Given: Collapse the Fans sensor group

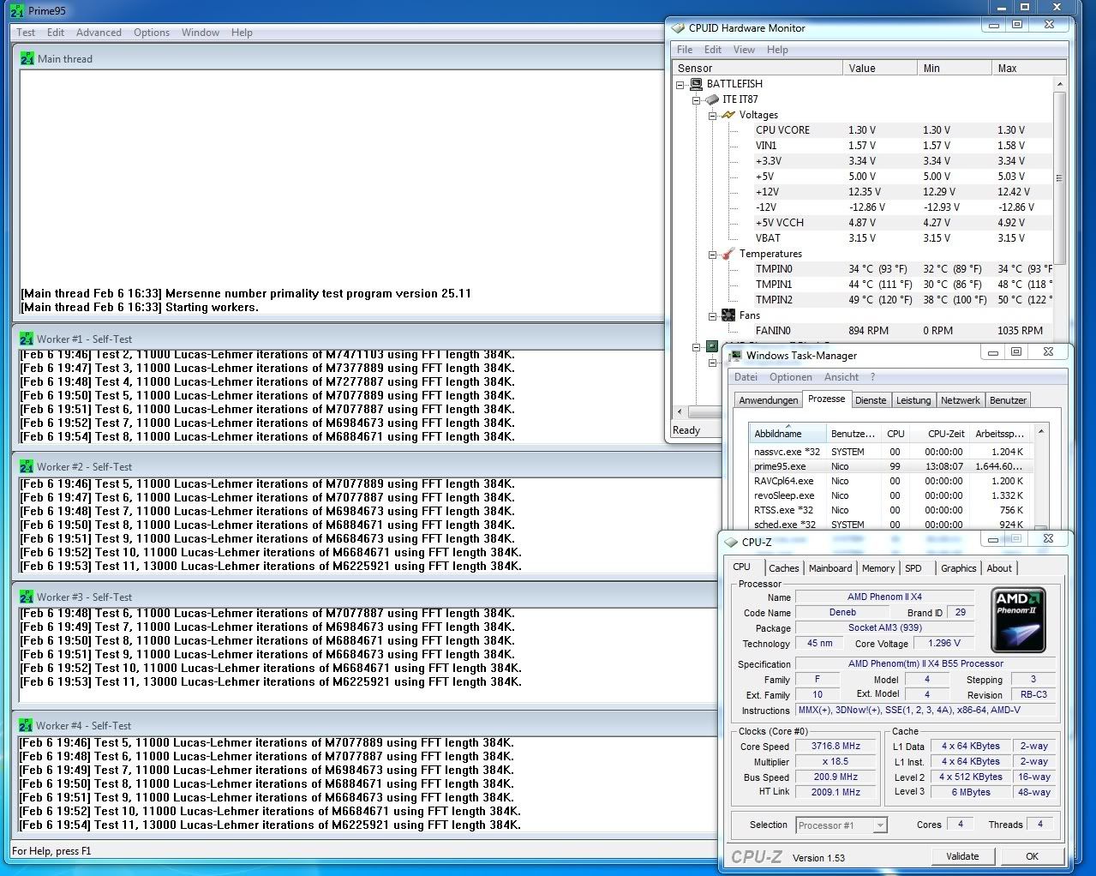Looking at the screenshot, I should [712, 315].
